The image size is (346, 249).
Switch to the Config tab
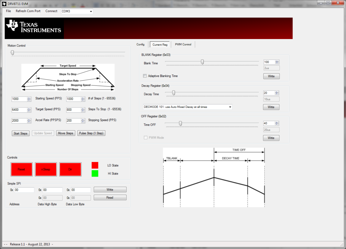(x=141, y=45)
